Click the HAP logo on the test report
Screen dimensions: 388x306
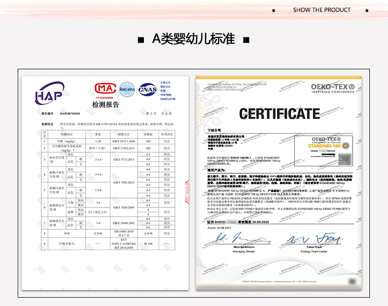49,94
